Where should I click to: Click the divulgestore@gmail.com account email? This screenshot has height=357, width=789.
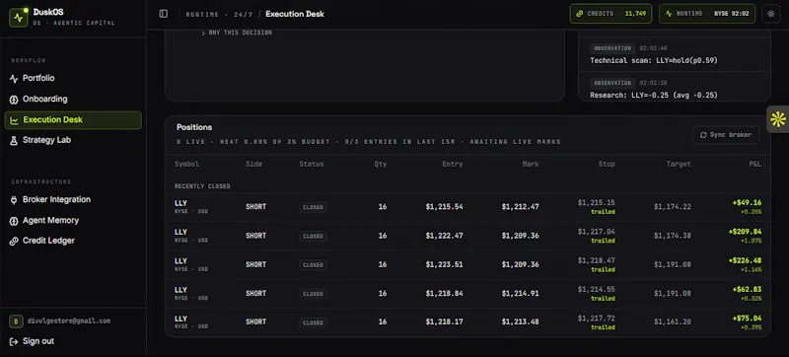point(69,321)
